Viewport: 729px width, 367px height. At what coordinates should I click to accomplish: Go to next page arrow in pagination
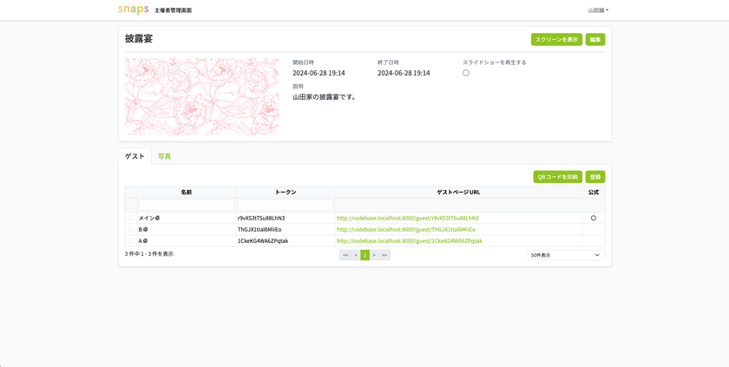(x=374, y=255)
